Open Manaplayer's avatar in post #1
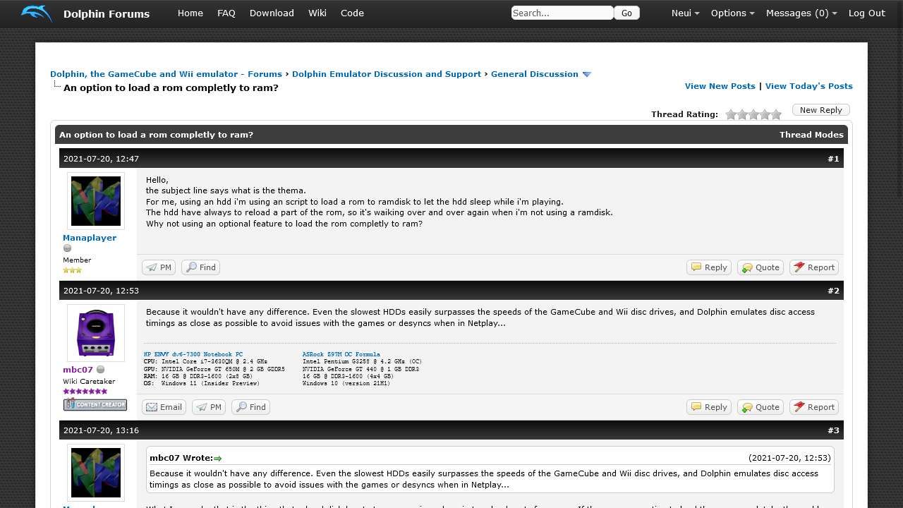This screenshot has width=903, height=508. pyautogui.click(x=96, y=201)
